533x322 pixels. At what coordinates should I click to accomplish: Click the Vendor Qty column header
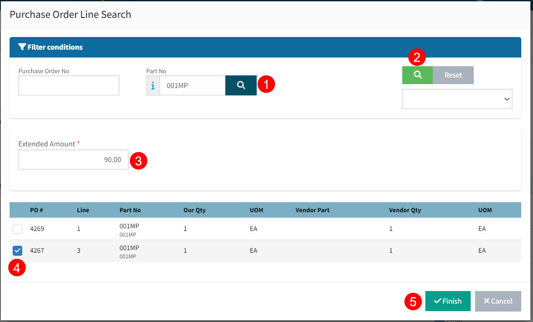pyautogui.click(x=405, y=210)
